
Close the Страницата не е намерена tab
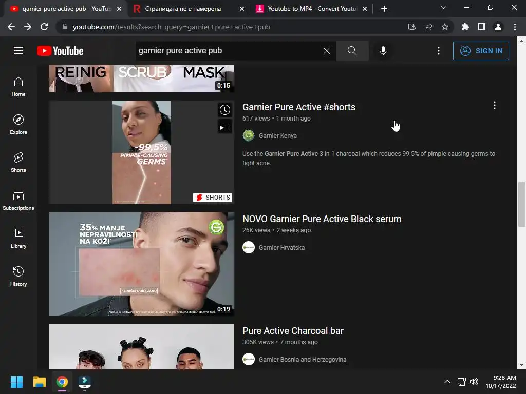coord(242,9)
